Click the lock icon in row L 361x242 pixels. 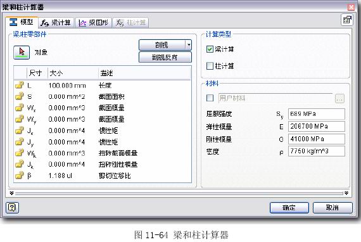(x=20, y=85)
